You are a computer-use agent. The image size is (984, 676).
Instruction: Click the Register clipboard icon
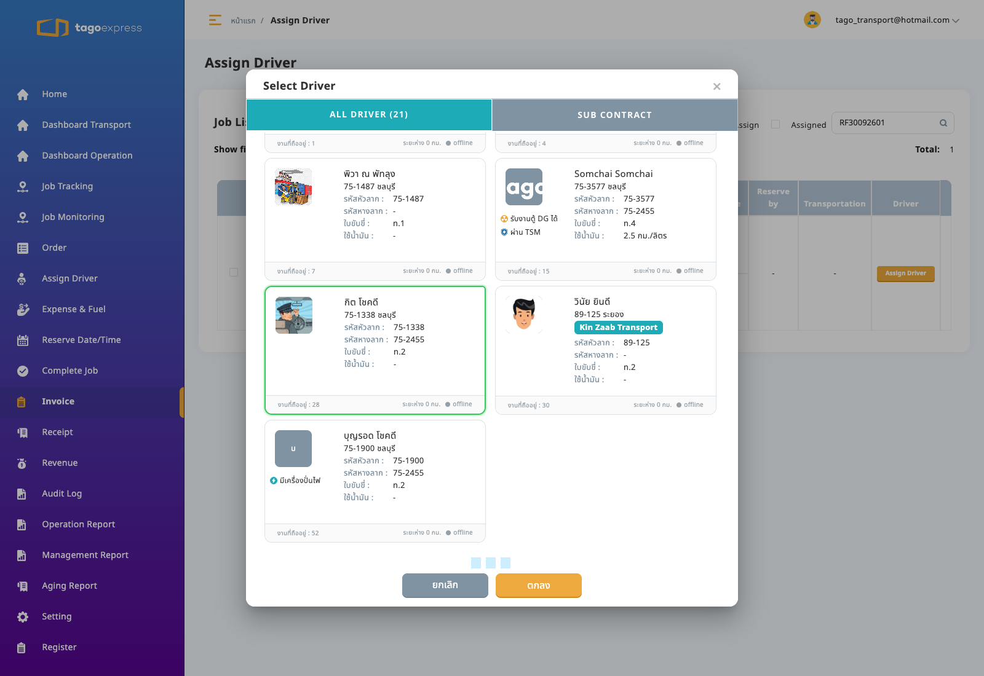click(22, 648)
